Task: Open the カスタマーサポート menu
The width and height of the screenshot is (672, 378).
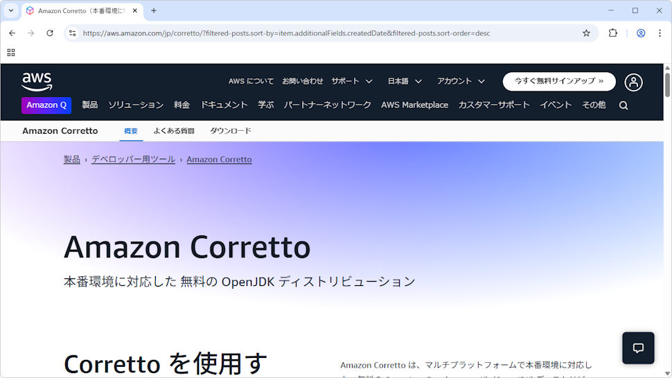Action: point(494,105)
